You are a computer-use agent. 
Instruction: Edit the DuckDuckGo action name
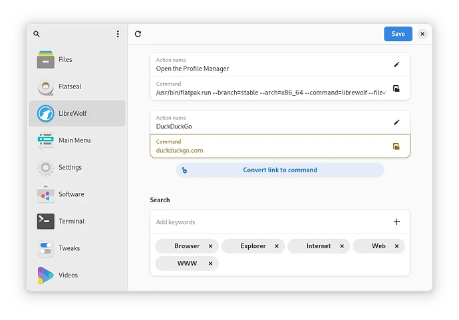[x=396, y=122]
